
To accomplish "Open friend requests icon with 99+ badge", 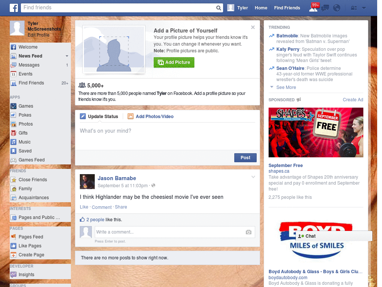I will [x=314, y=8].
